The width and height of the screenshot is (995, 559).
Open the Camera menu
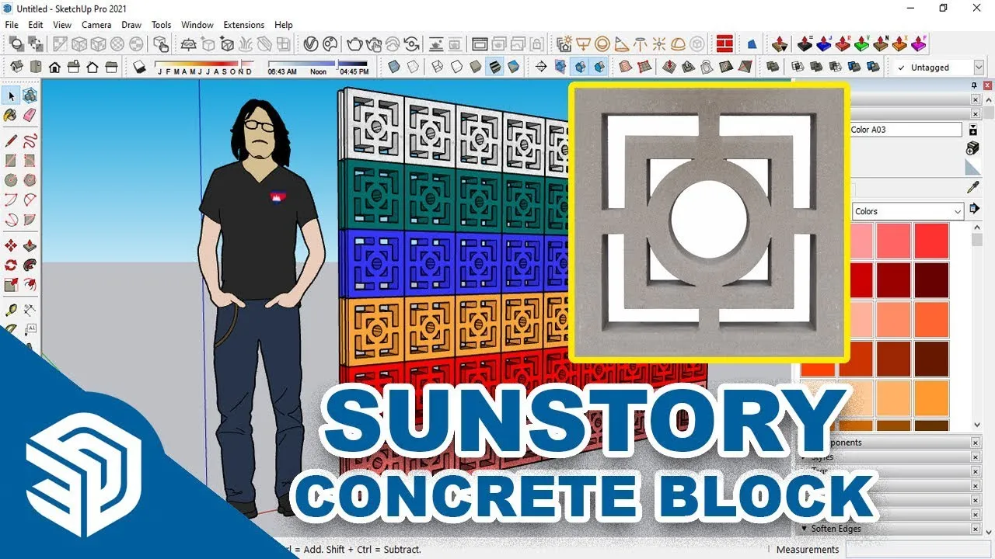tap(96, 25)
